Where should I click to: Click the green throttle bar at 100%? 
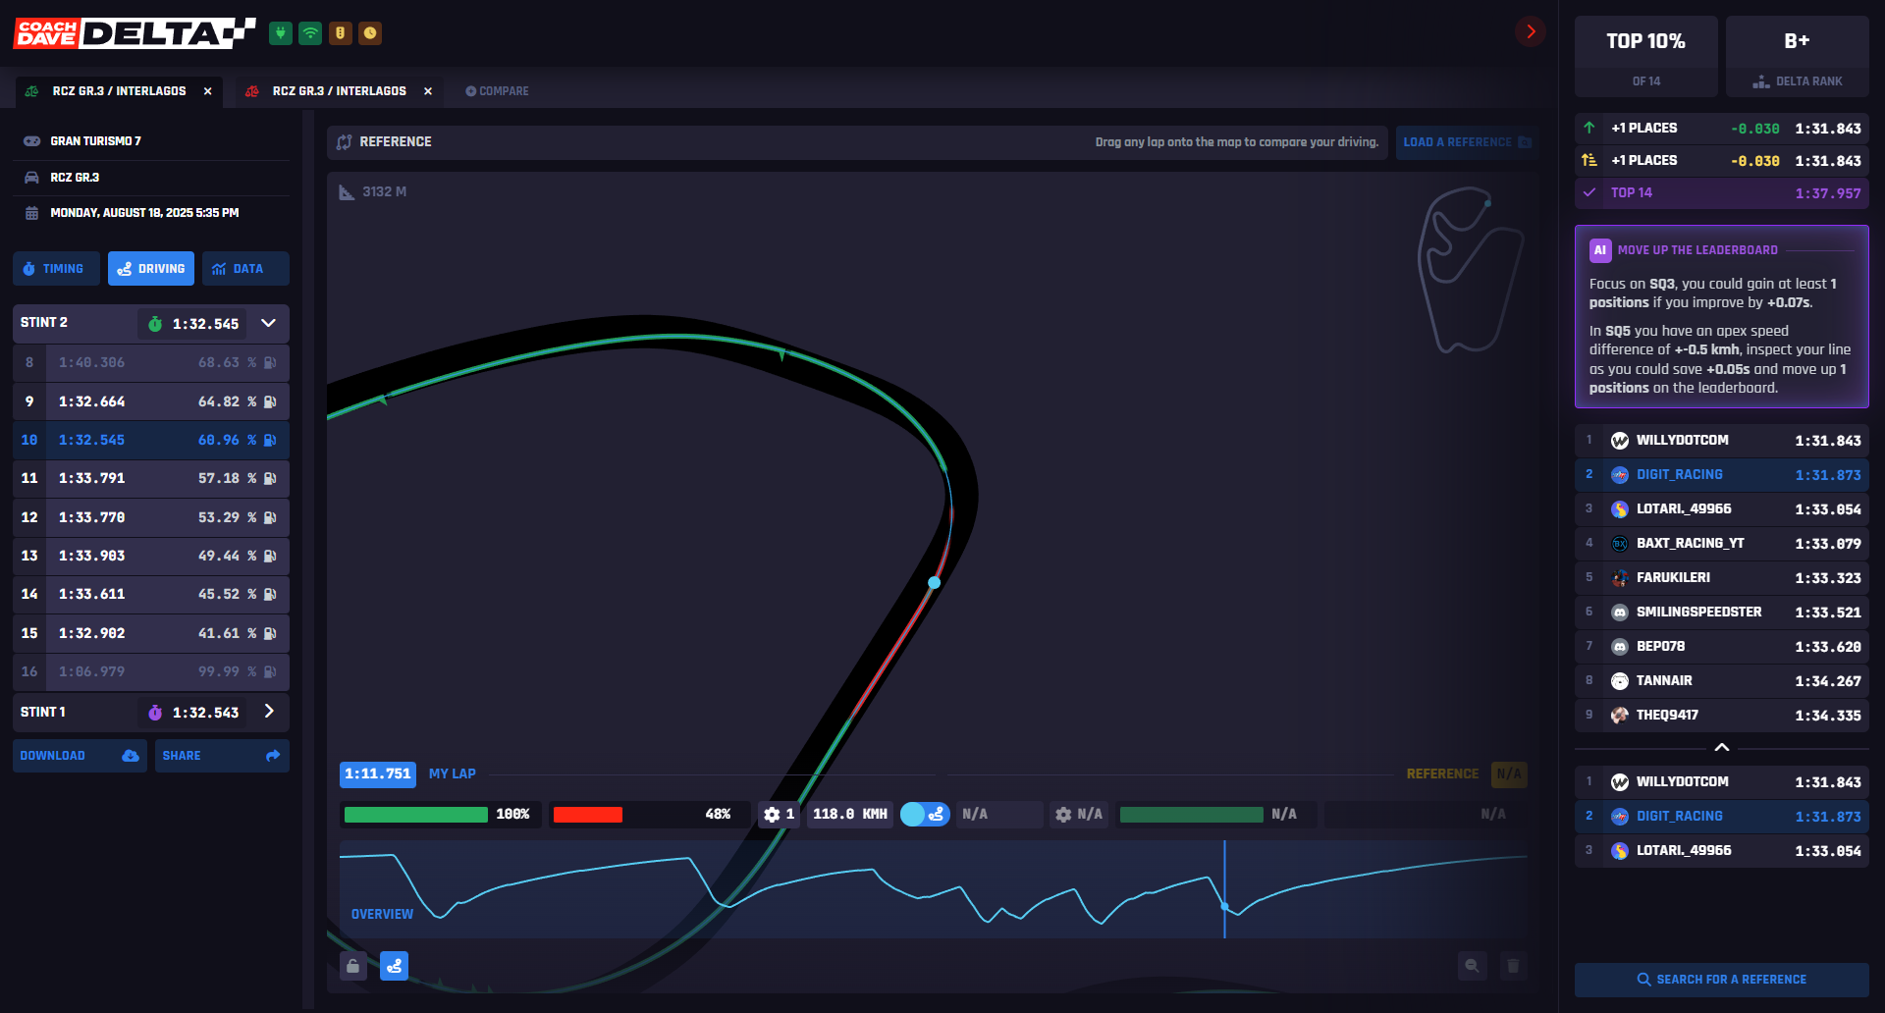click(416, 815)
